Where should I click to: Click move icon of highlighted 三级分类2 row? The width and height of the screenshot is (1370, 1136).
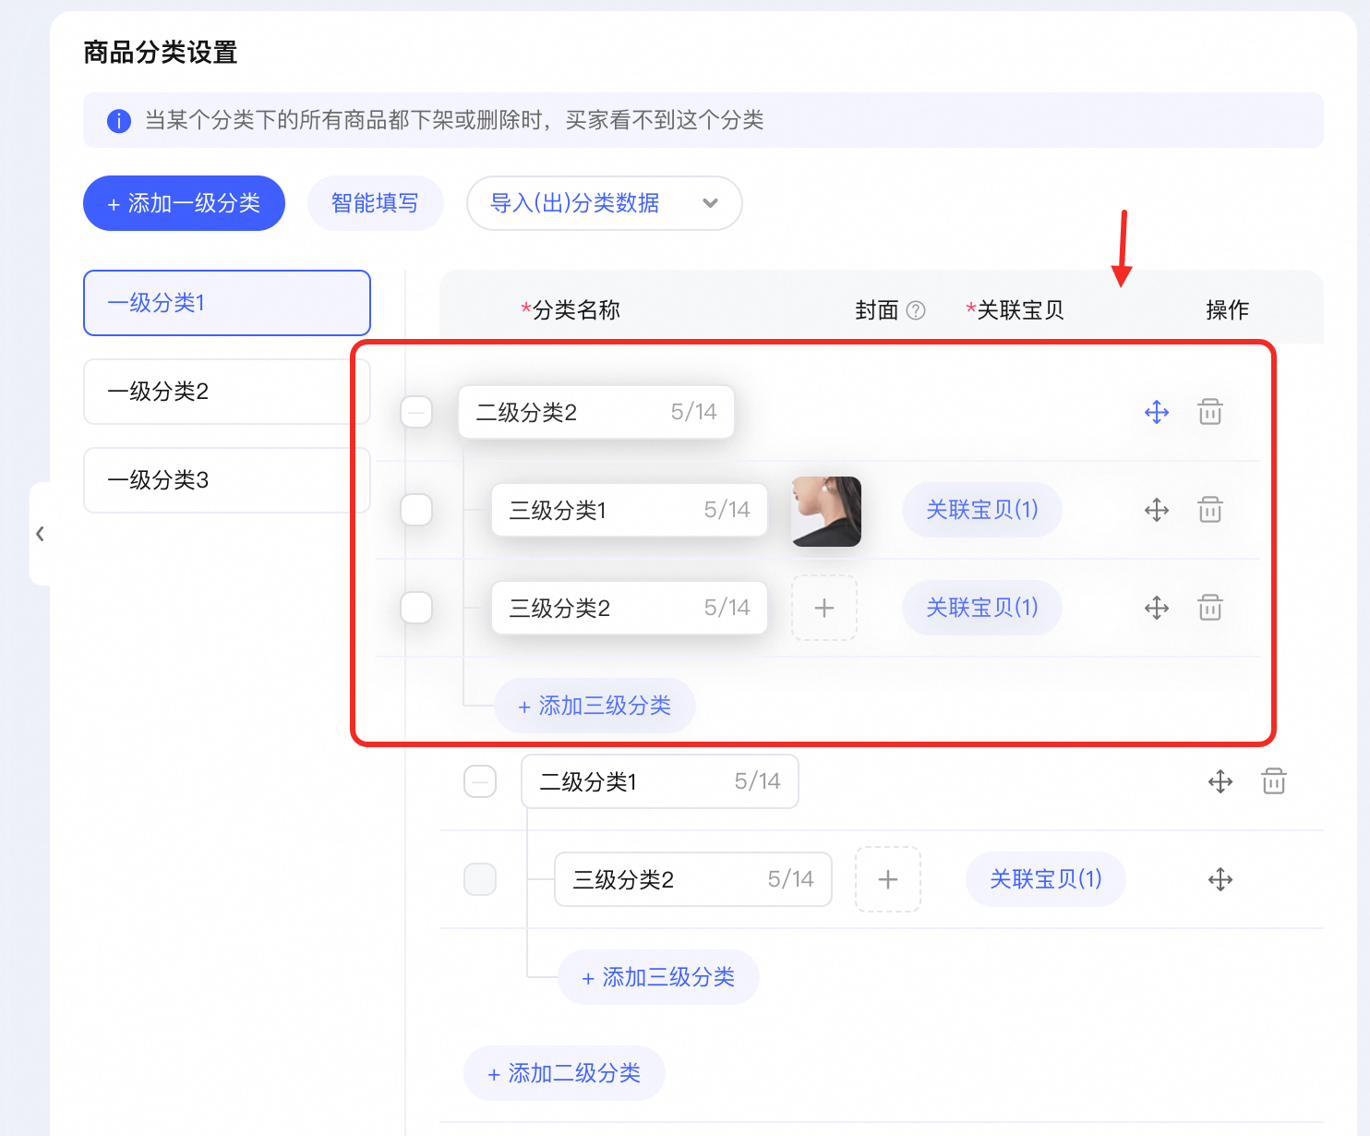[1157, 608]
